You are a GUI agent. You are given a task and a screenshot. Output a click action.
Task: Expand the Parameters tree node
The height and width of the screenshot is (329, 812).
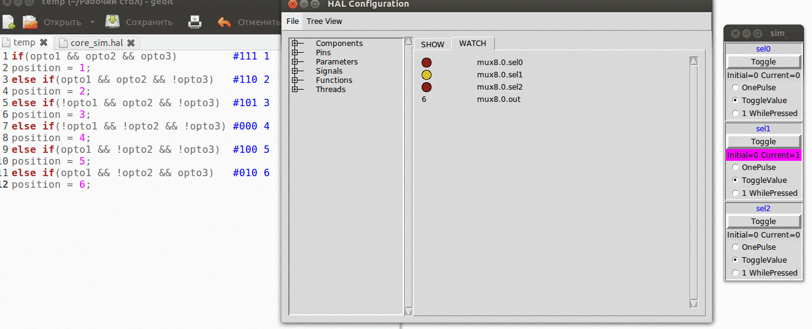tap(295, 62)
